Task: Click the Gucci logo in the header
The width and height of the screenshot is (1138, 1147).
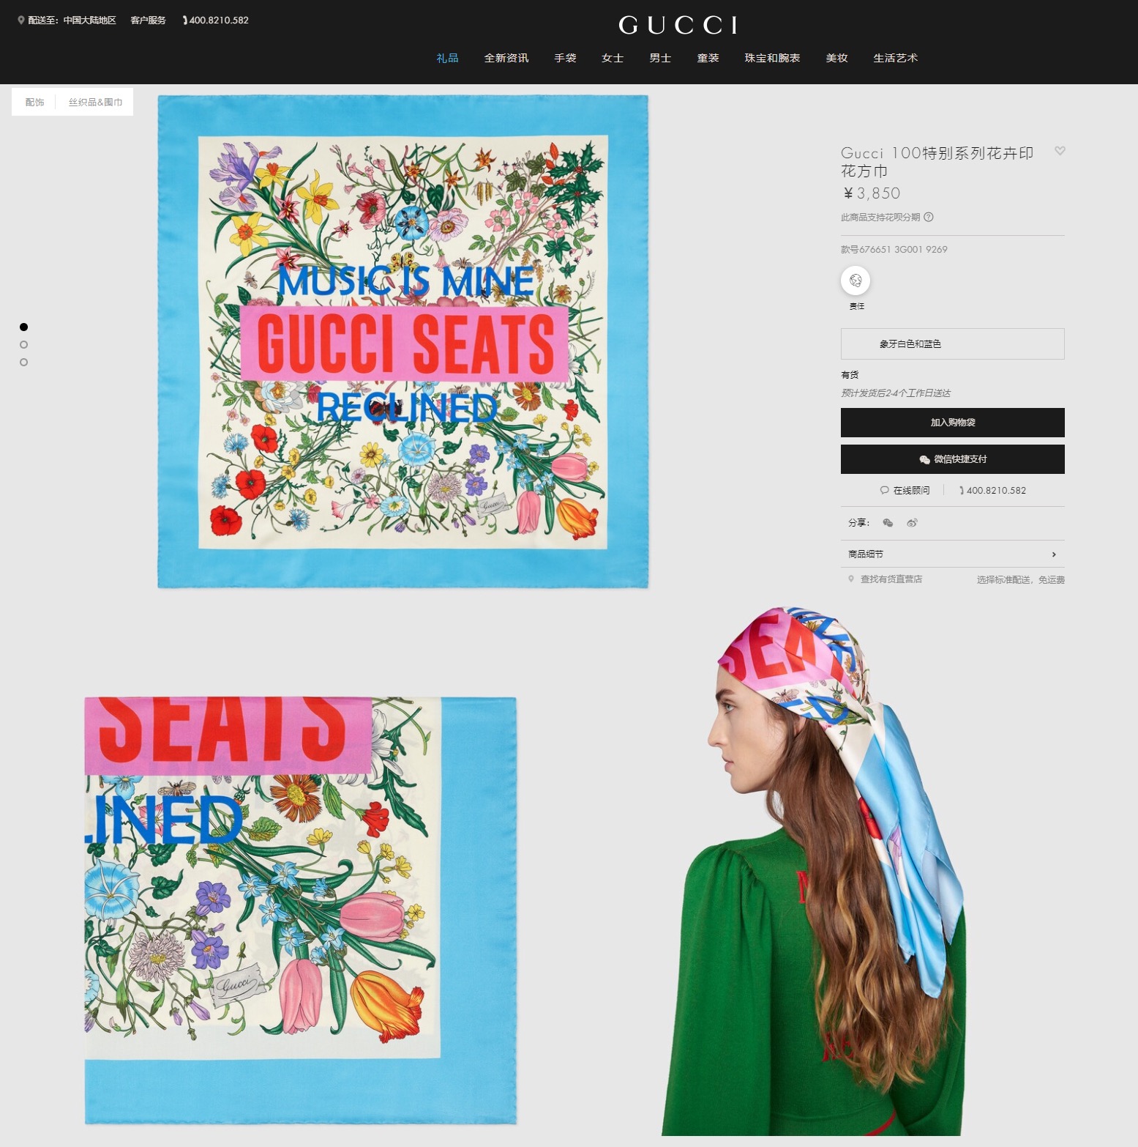Action: tap(678, 26)
